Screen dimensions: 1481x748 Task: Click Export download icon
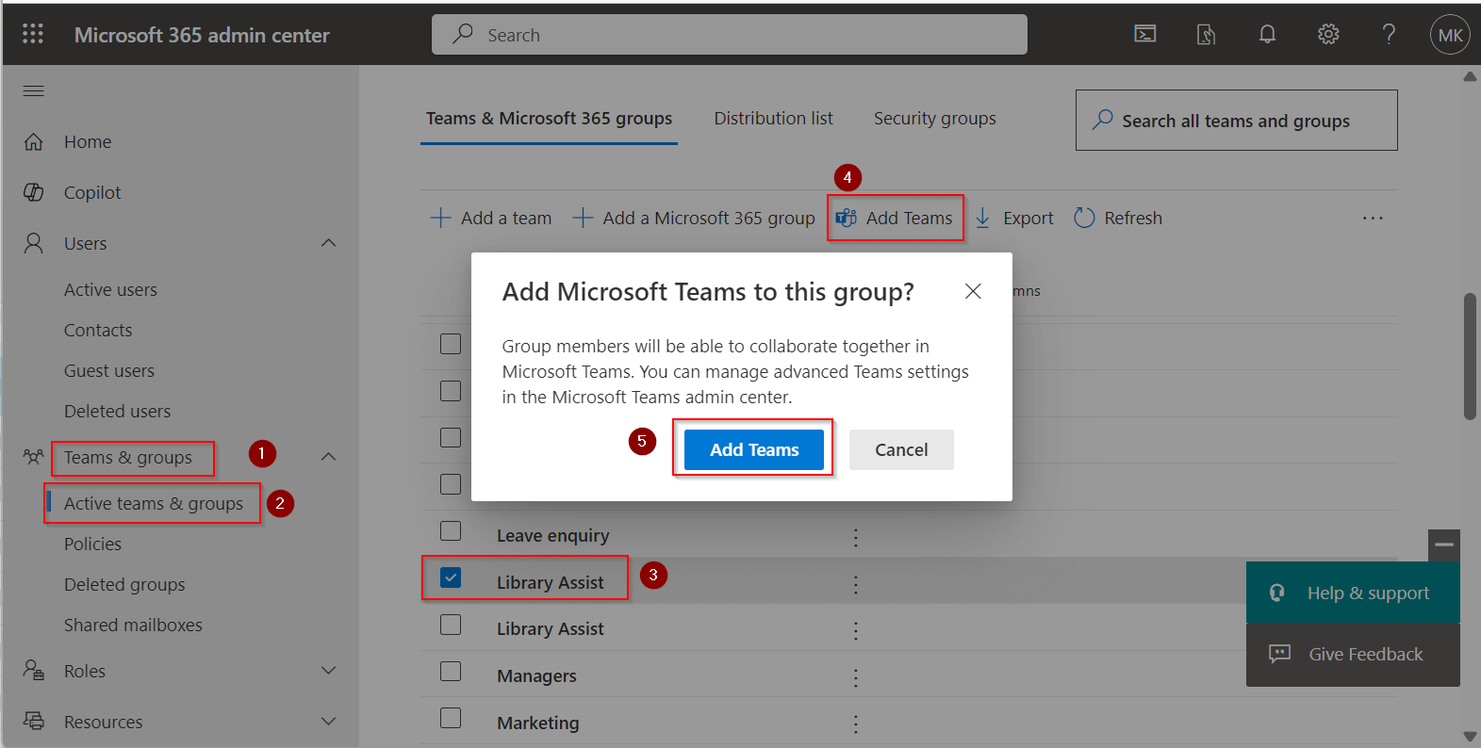(982, 218)
